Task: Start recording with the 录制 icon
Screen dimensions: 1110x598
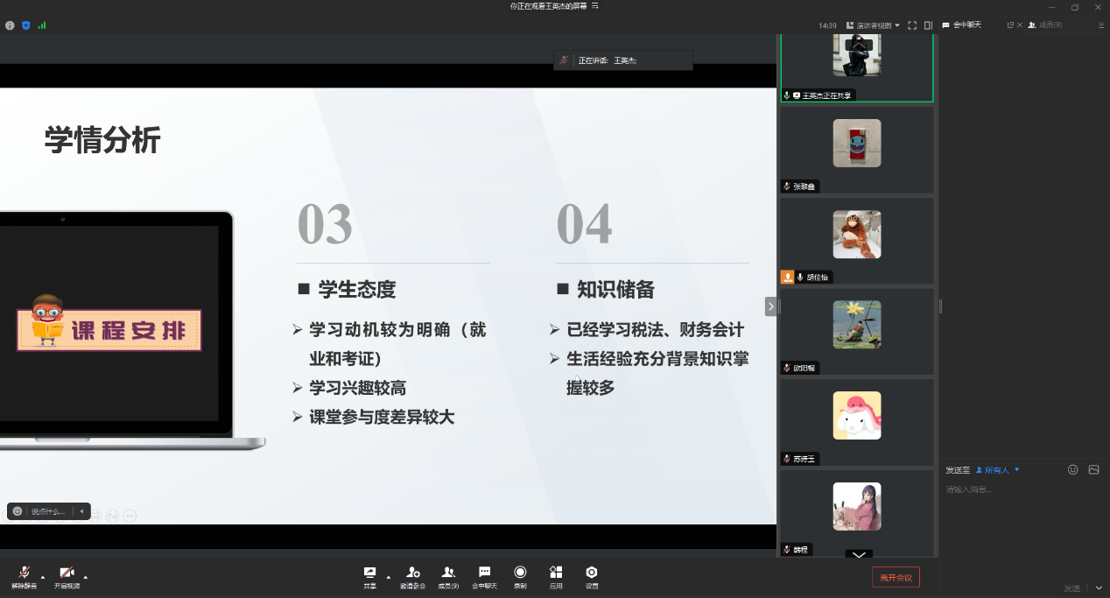Action: click(520, 575)
